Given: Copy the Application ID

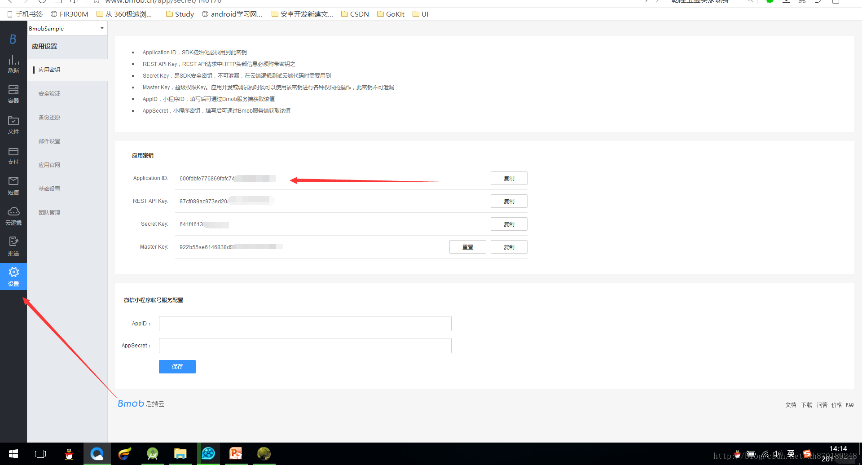Looking at the screenshot, I should [509, 178].
